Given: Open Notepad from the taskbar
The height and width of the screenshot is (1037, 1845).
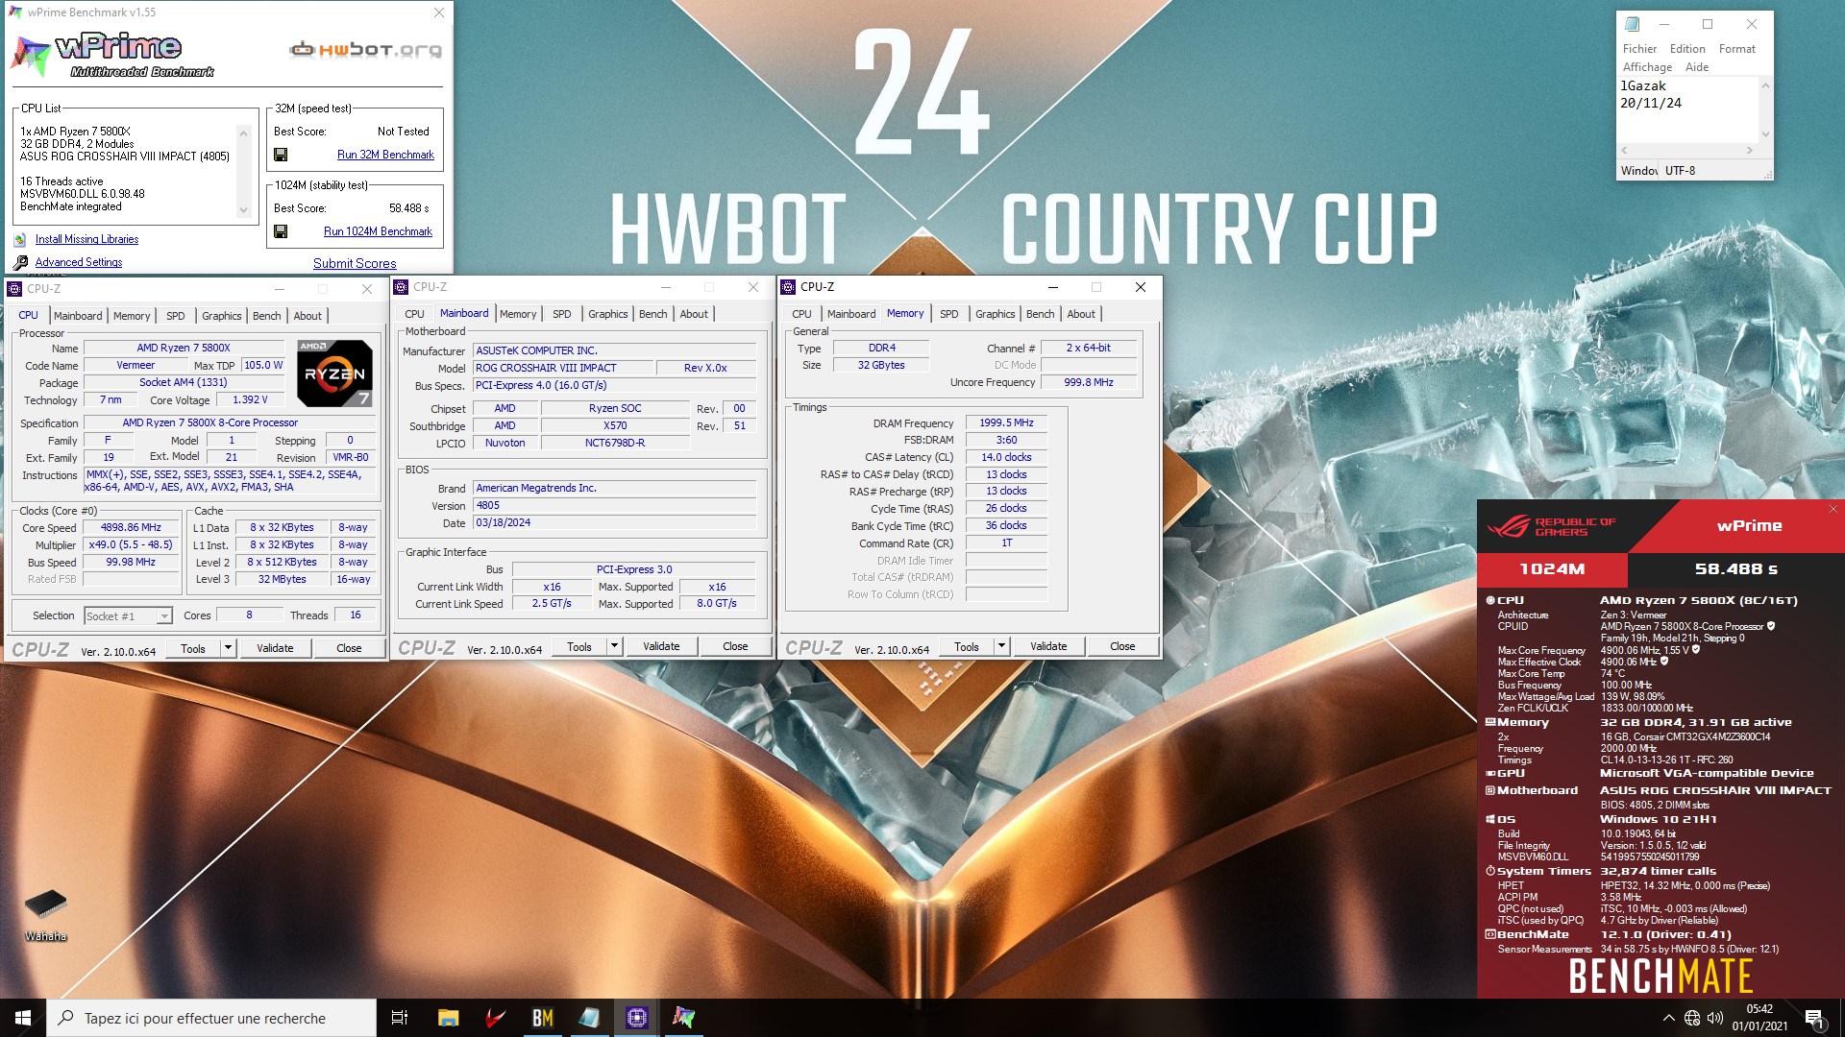Looking at the screenshot, I should [589, 1018].
